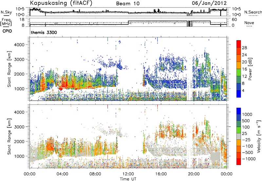Click the light green 12–16 dB Power color segment
The width and height of the screenshot is (262, 181).
click(x=239, y=73)
